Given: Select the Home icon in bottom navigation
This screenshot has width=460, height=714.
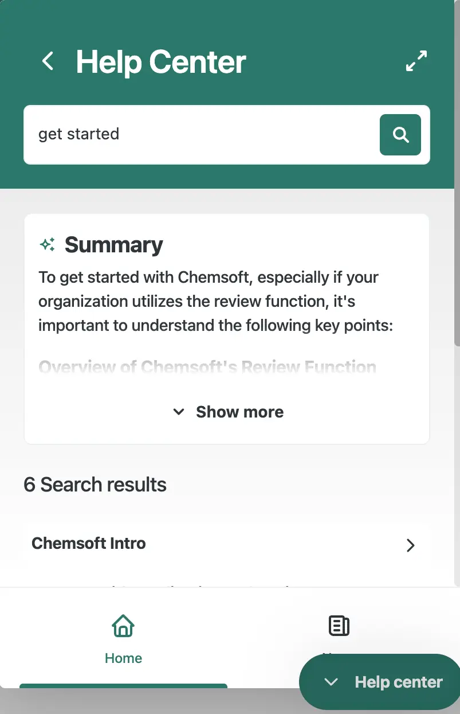Looking at the screenshot, I should 123,626.
